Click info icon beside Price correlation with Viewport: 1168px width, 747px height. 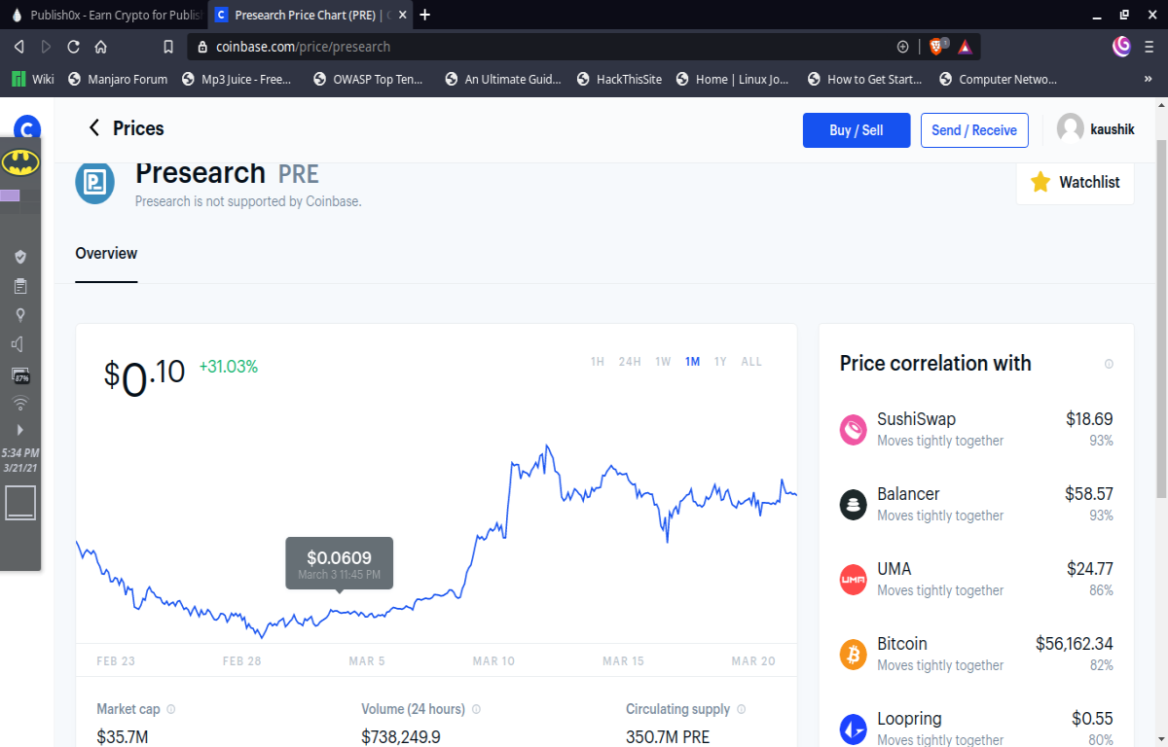point(1109,364)
